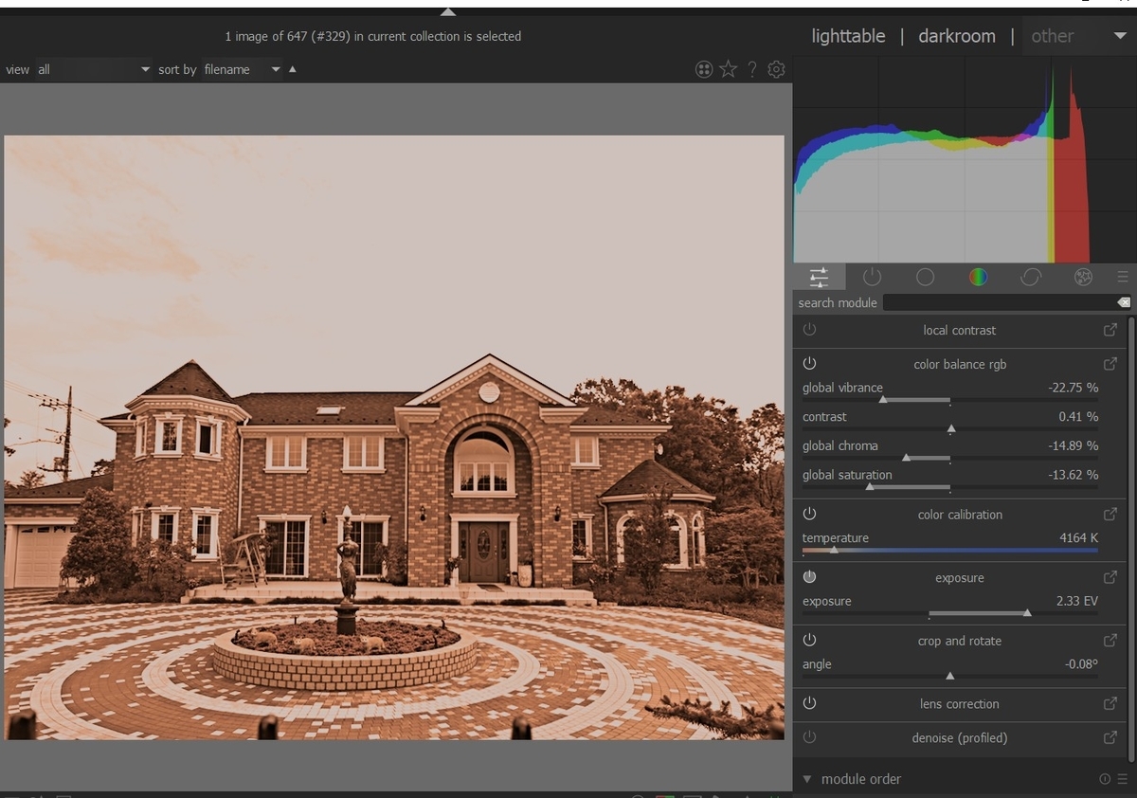Clear the search module text field
Image resolution: width=1137 pixels, height=798 pixels.
point(1124,302)
